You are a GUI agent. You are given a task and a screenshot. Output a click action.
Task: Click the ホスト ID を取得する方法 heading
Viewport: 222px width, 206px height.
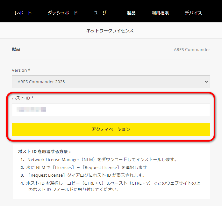[x=45, y=151]
